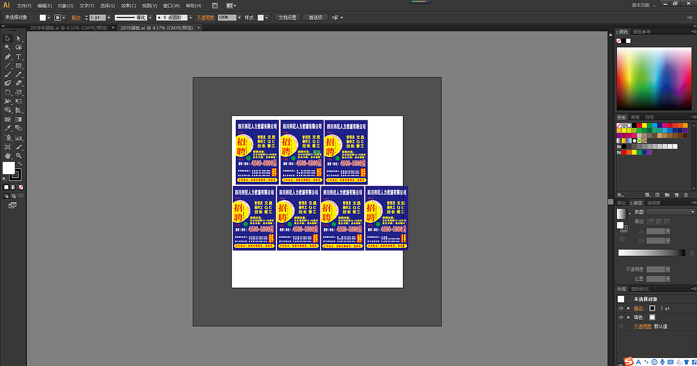Select the Paintbrush tool
The image size is (697, 366).
coord(8,74)
